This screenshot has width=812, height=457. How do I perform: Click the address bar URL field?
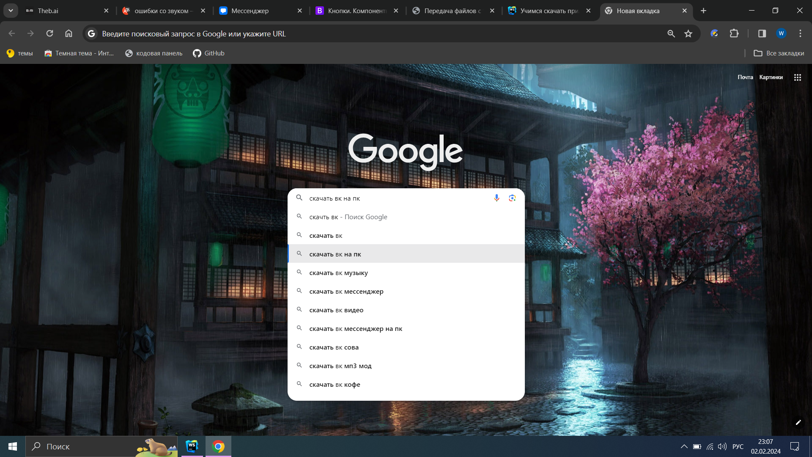tap(381, 34)
